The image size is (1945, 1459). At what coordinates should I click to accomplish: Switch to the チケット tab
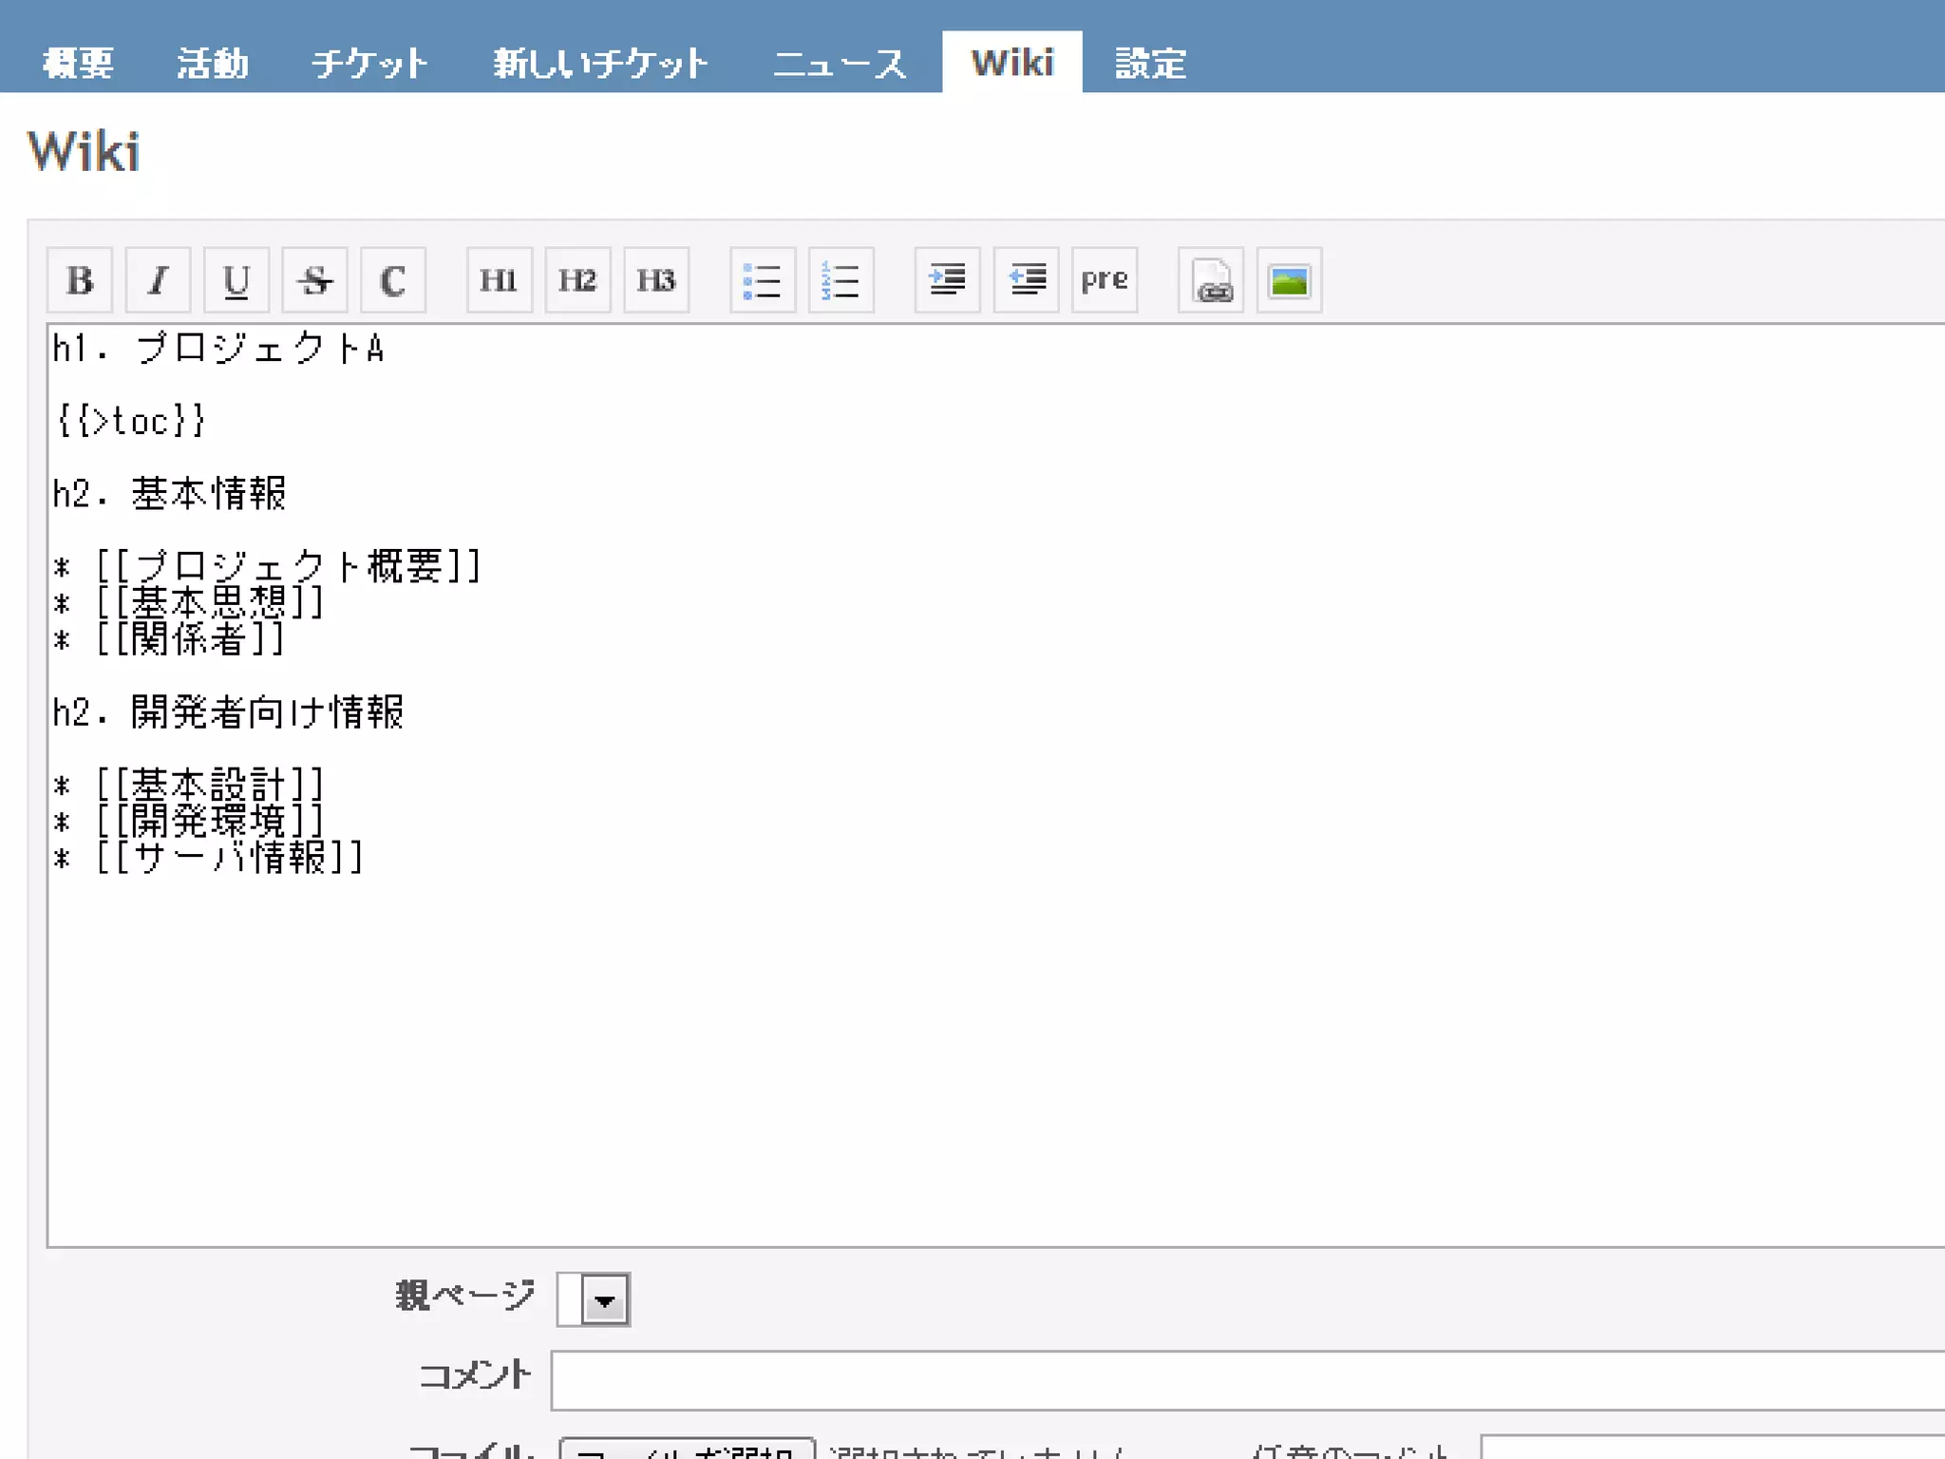pos(369,64)
